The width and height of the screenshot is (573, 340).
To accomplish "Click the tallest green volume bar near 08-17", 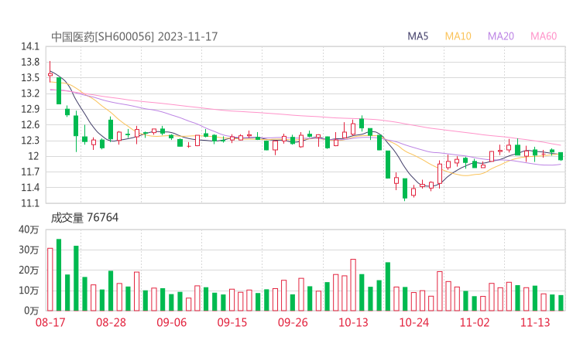I will pos(59,275).
